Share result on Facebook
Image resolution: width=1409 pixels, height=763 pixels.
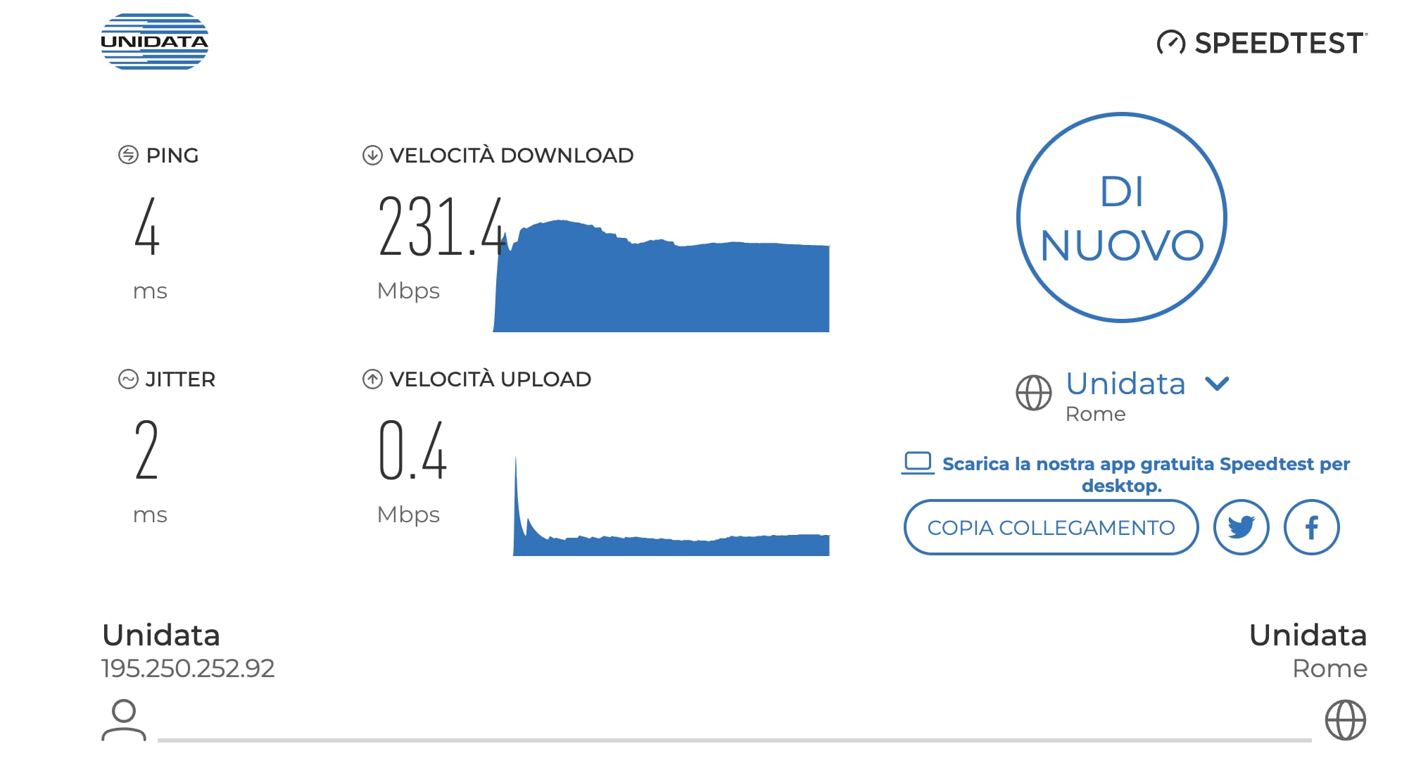[x=1311, y=527]
